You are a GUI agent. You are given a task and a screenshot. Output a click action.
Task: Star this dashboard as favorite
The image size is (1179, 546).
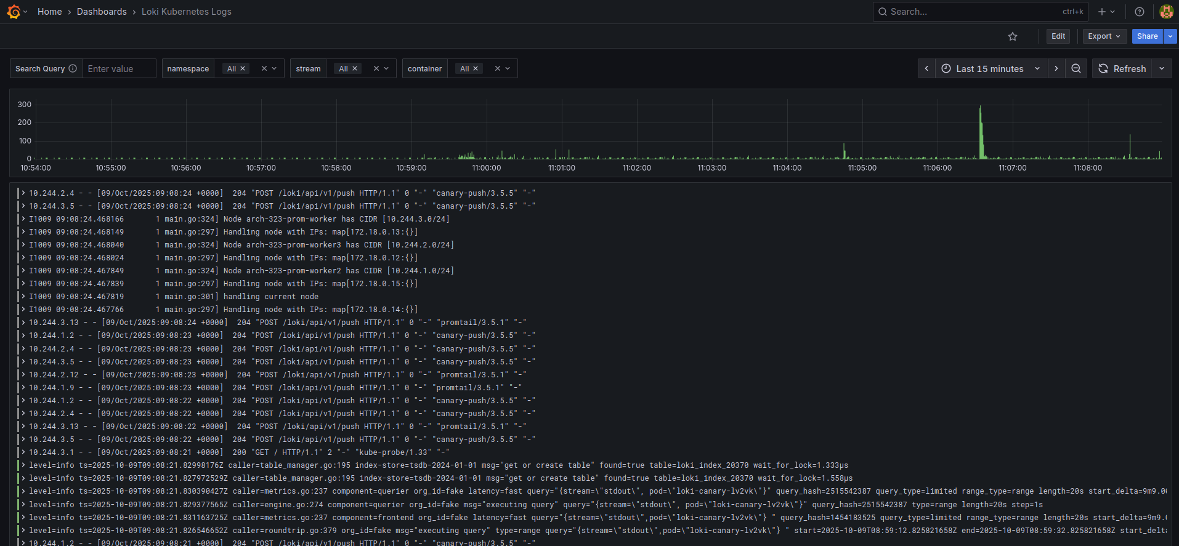[1013, 36]
